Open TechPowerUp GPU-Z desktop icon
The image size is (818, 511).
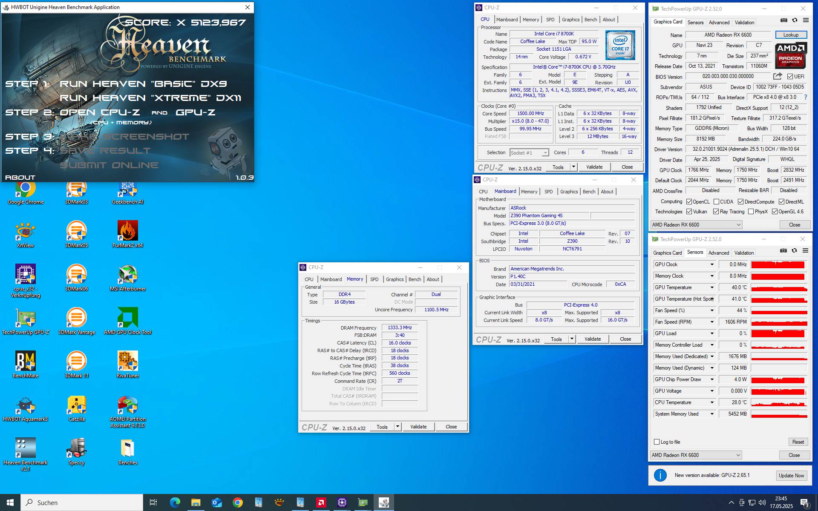click(x=26, y=321)
